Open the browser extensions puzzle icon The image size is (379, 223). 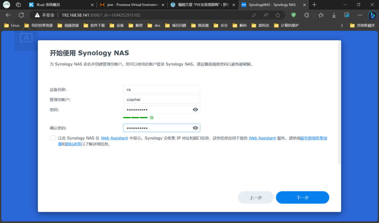coord(306,15)
